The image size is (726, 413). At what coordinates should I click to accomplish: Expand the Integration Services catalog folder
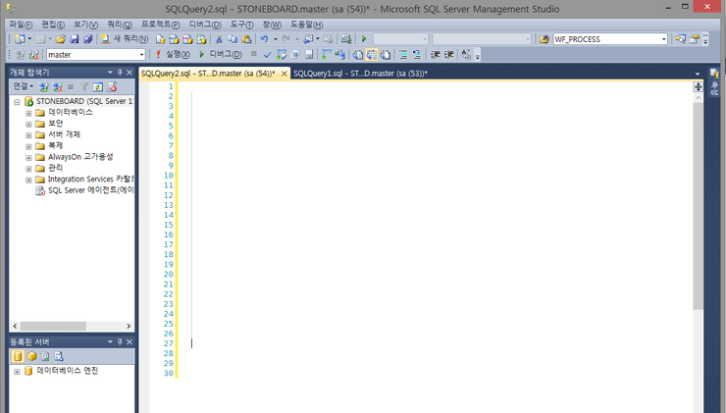coord(28,180)
